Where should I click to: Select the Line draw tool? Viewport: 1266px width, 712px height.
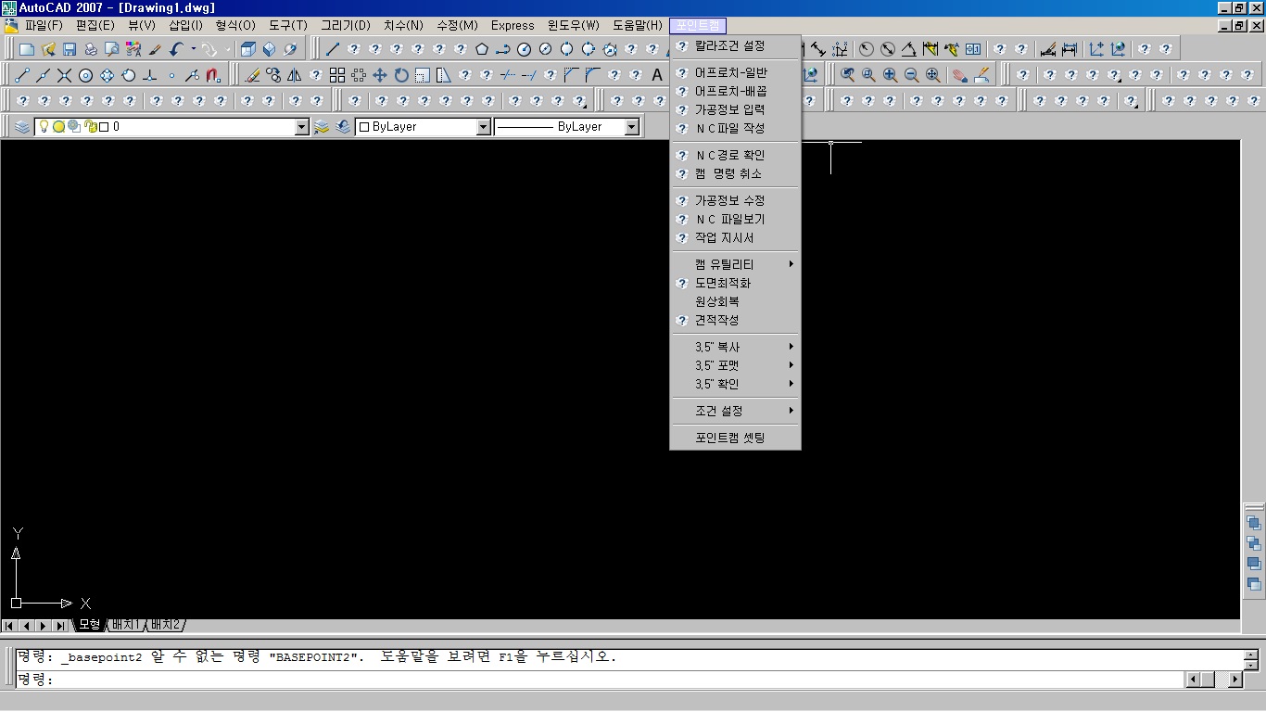332,49
